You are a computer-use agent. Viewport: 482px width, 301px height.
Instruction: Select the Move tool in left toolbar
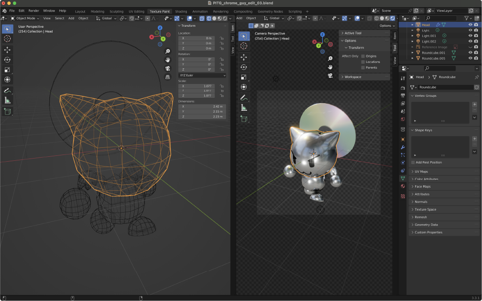click(7, 50)
